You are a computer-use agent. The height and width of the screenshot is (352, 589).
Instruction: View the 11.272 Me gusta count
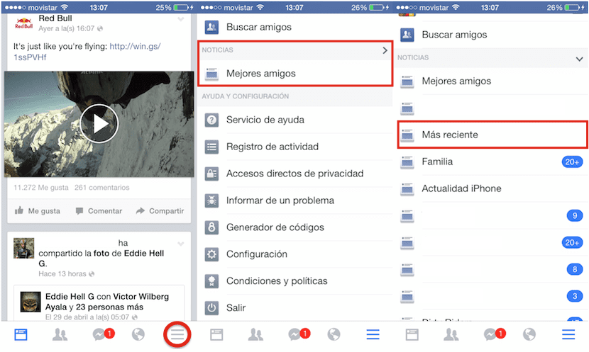click(x=41, y=188)
